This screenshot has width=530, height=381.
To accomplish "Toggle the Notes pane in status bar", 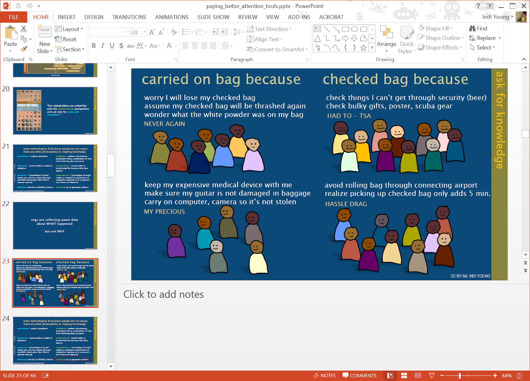I will [x=325, y=375].
